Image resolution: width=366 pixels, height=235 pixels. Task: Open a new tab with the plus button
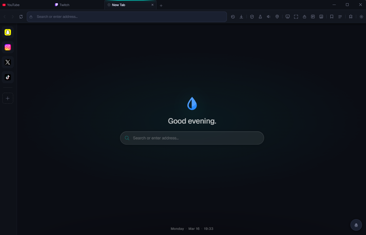point(161,5)
